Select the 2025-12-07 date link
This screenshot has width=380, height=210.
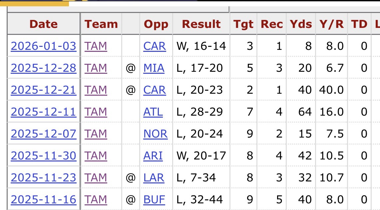point(43,134)
